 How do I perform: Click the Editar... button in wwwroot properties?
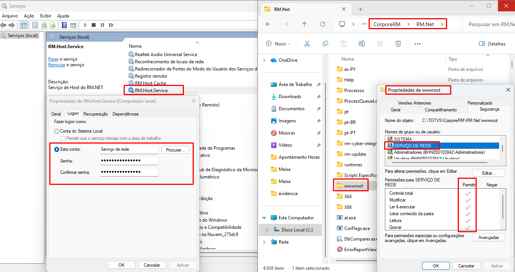coord(489,173)
